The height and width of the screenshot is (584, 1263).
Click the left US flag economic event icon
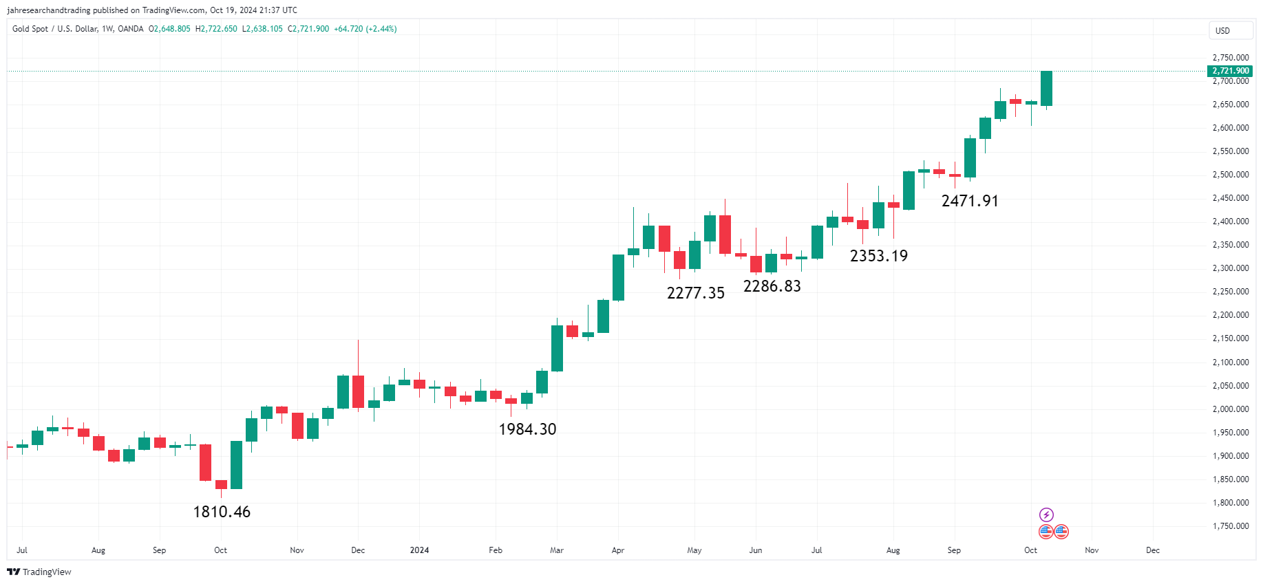pos(1046,531)
